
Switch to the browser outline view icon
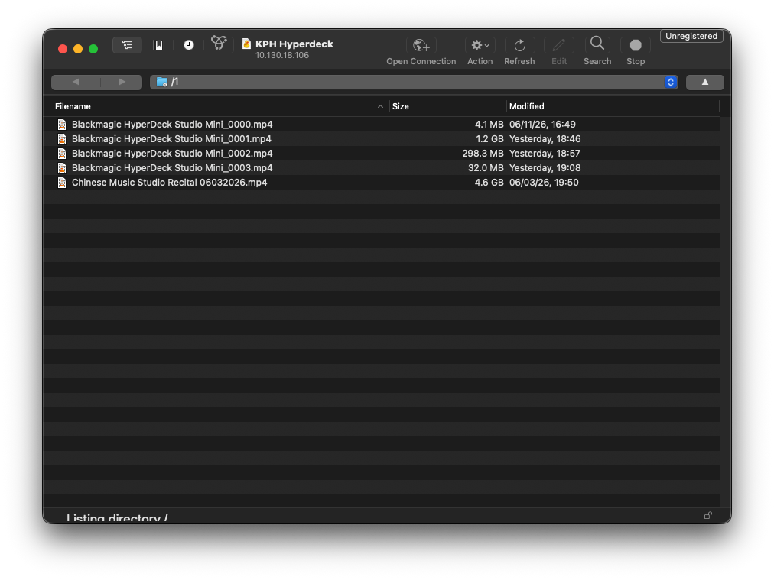[128, 45]
